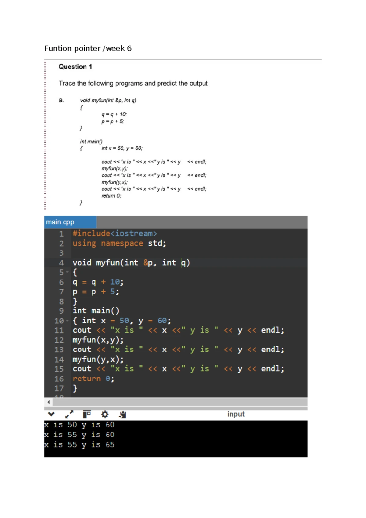The width and height of the screenshot is (366, 518).
Task: Click line number 13 in the gutter
Action: point(59,350)
